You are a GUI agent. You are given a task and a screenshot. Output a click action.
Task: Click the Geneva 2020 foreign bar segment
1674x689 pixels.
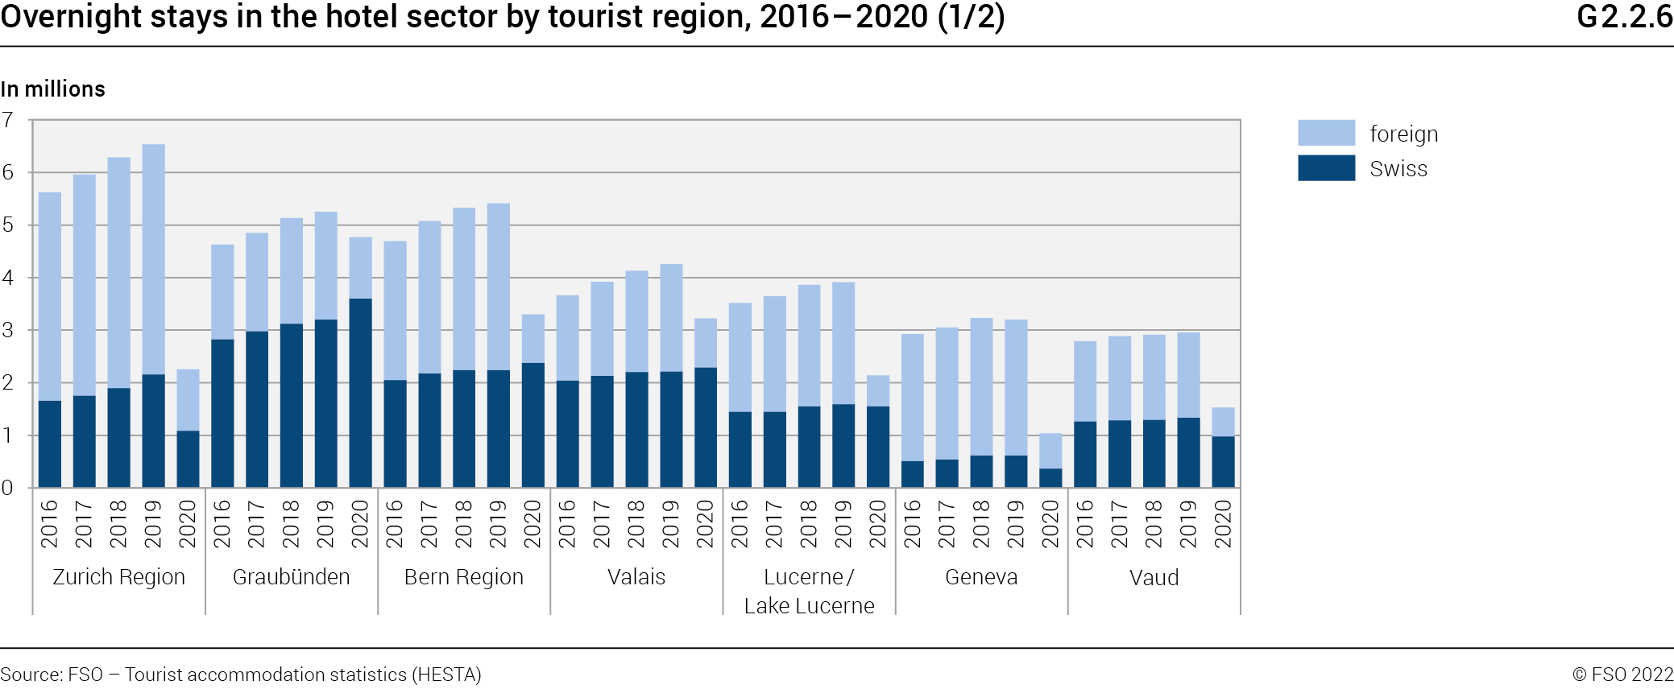click(1050, 451)
